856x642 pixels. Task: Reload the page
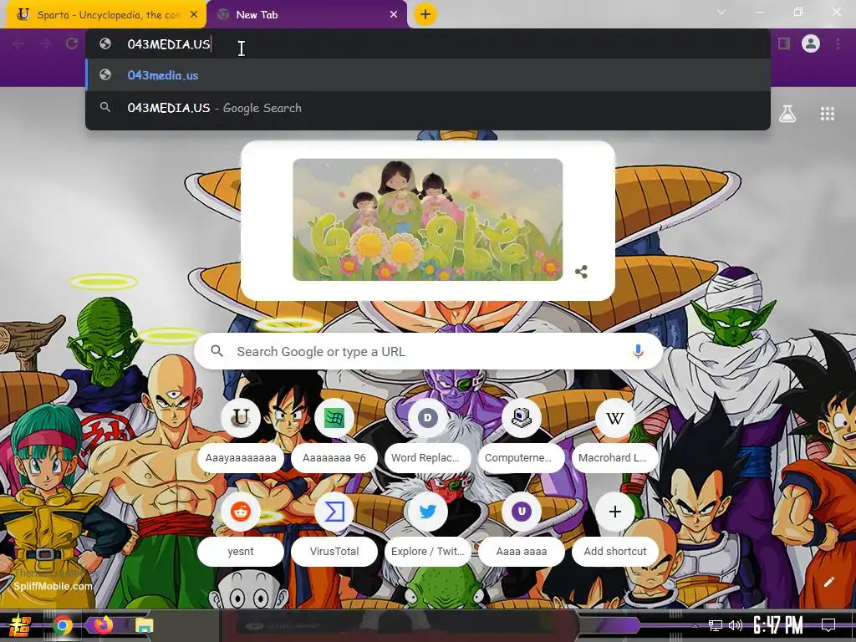(x=72, y=43)
